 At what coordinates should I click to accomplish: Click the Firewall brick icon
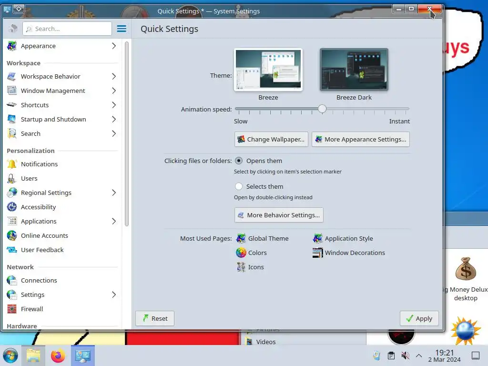12,309
